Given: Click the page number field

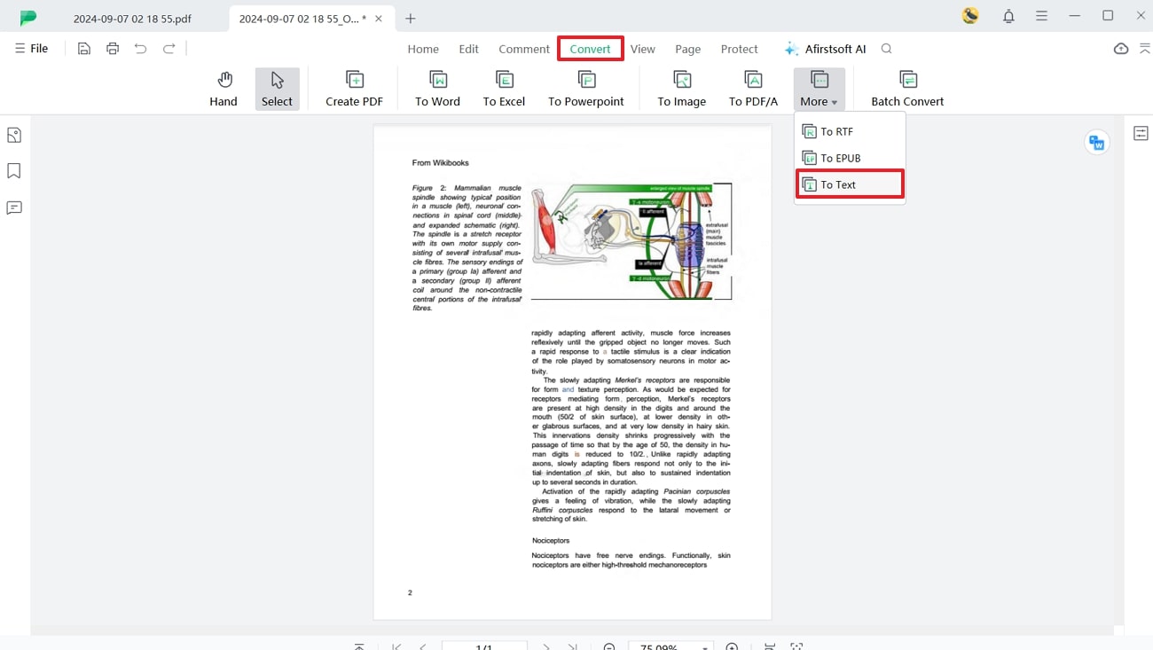Looking at the screenshot, I should [x=484, y=646].
